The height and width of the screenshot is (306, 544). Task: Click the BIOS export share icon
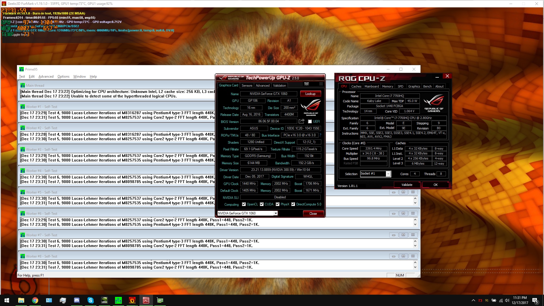point(301,121)
